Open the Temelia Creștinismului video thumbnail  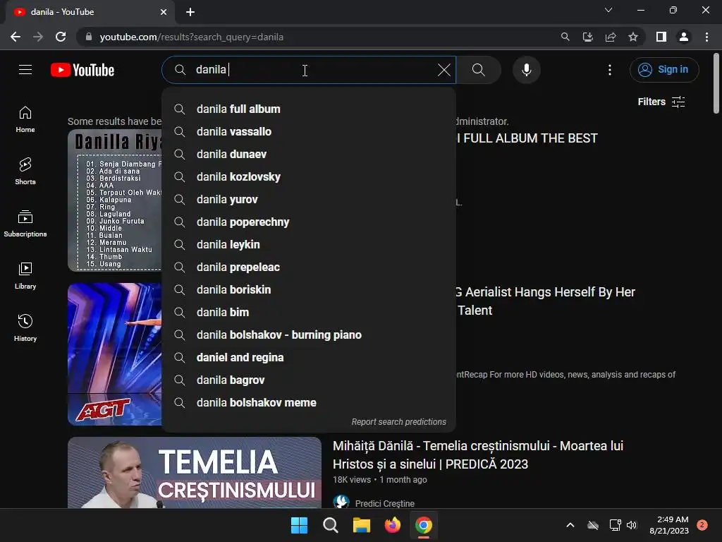click(195, 472)
